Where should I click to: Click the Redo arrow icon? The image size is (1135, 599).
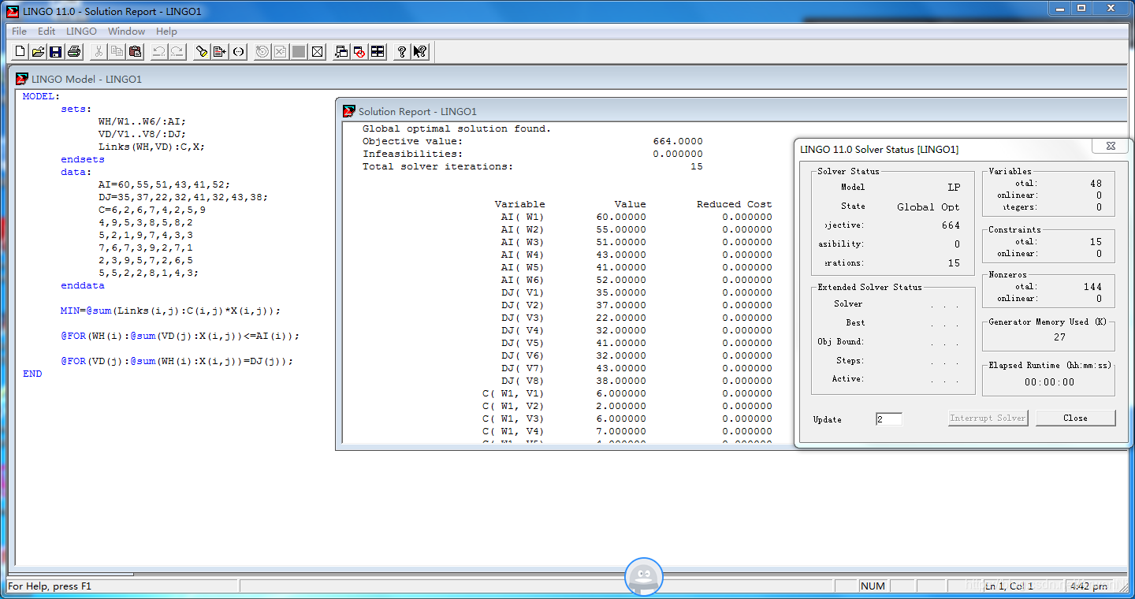coord(177,51)
